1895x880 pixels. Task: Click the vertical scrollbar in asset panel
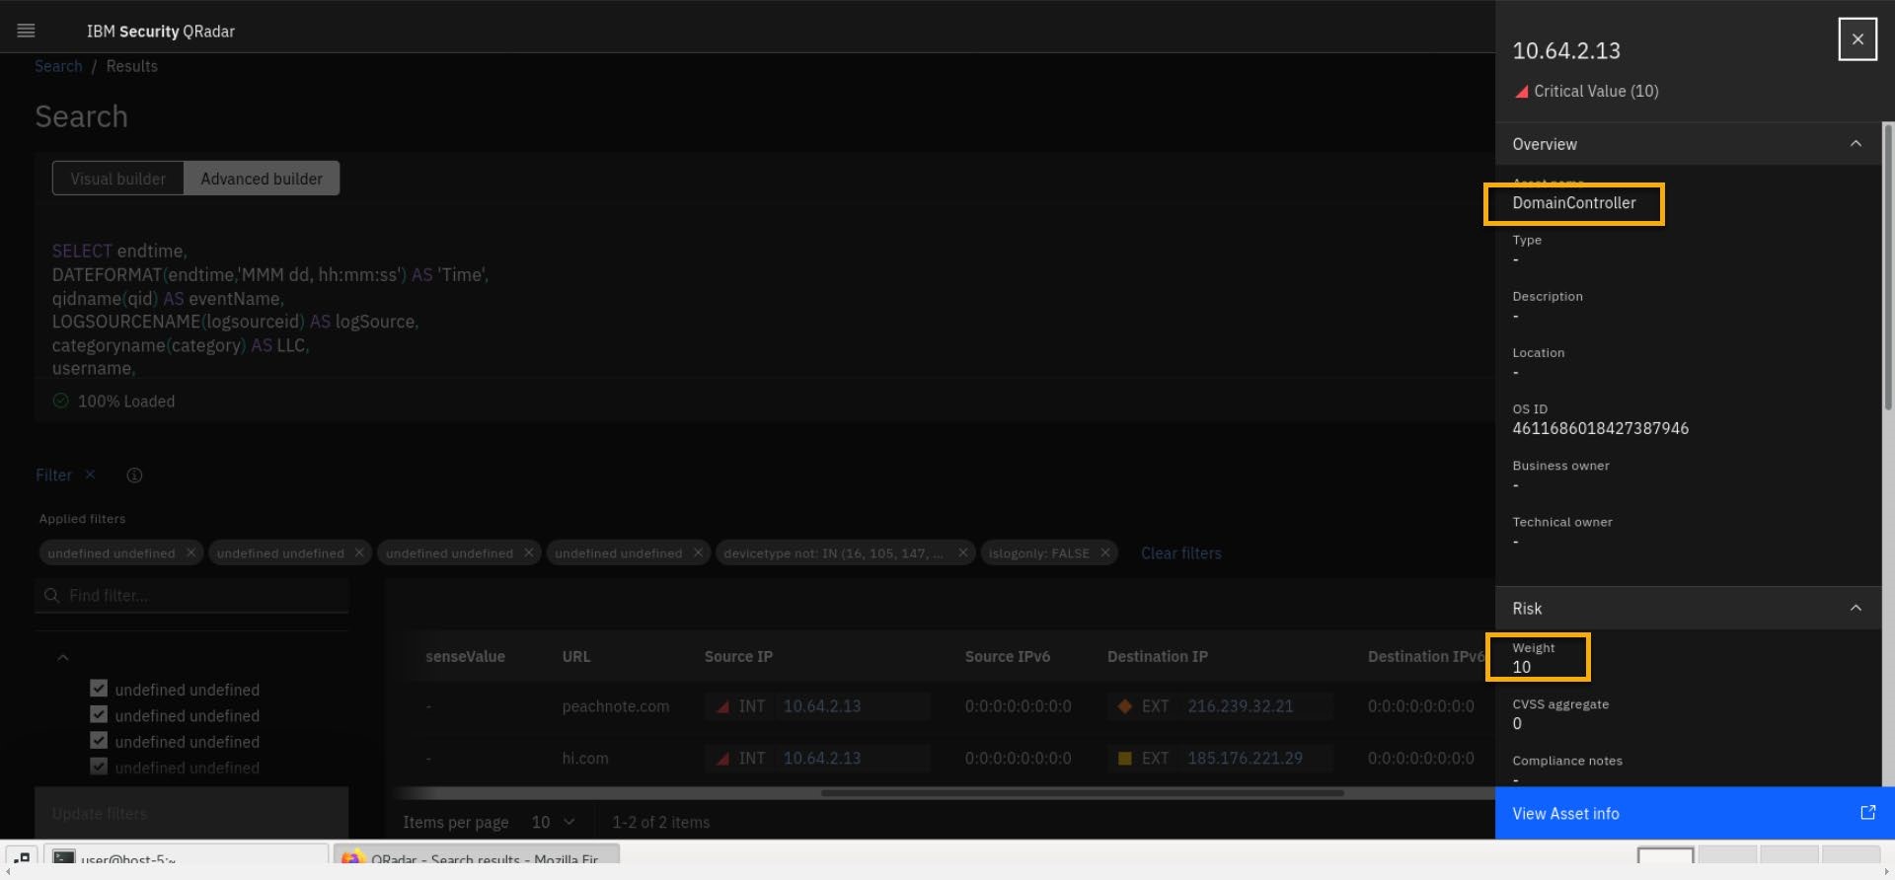1888,266
